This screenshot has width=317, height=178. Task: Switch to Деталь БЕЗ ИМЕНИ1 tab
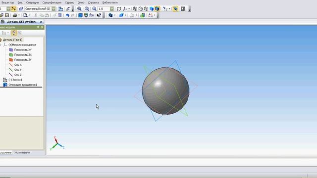pyautogui.click(x=22, y=22)
